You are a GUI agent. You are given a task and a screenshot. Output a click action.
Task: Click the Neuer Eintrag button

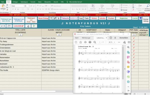(43, 18)
